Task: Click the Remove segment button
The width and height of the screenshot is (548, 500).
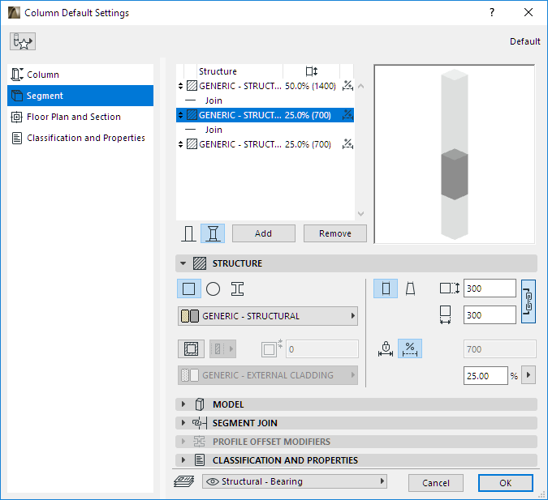Action: coord(334,233)
